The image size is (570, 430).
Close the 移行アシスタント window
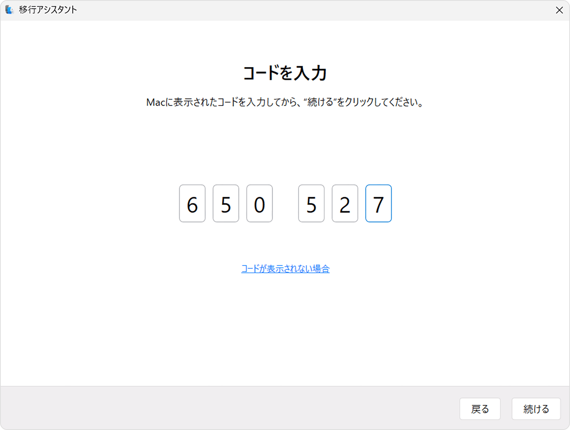click(559, 10)
